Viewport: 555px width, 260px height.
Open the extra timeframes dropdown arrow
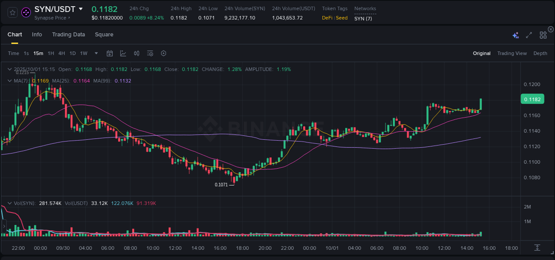coord(95,53)
